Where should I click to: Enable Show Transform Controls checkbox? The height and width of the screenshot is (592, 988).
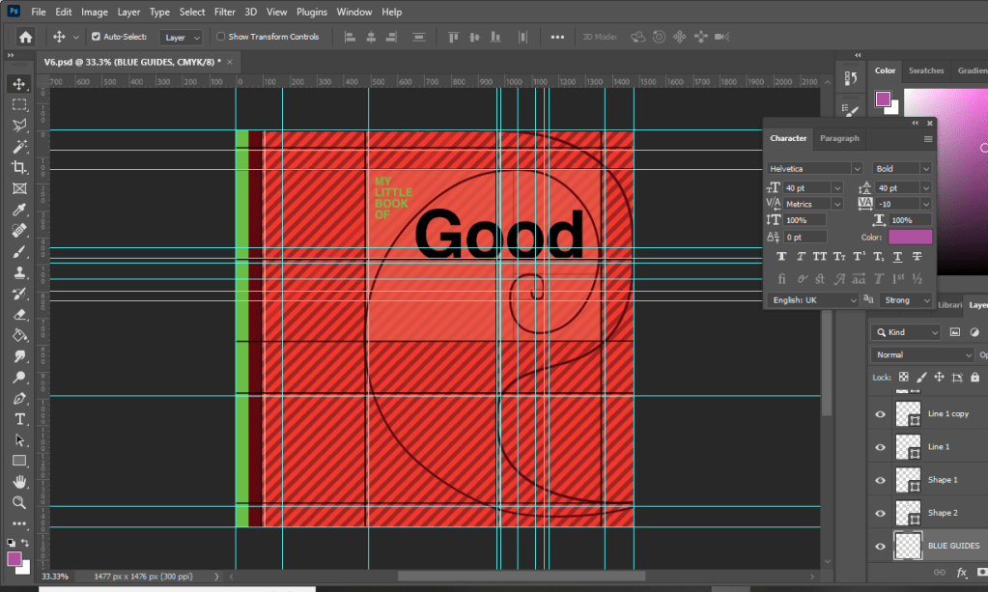[220, 37]
